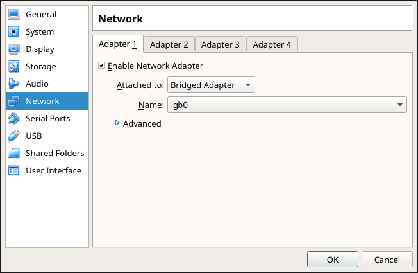Click the Serial Ports icon
The image size is (418, 273).
point(14,119)
